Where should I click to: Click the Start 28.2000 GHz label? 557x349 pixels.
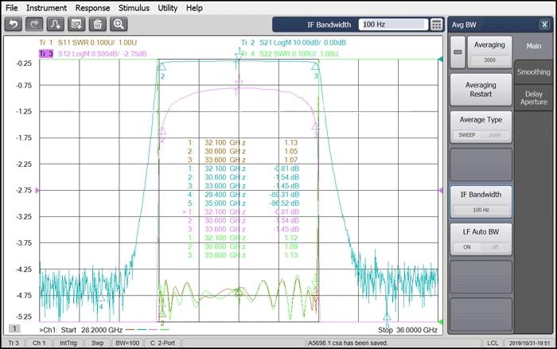point(92,330)
